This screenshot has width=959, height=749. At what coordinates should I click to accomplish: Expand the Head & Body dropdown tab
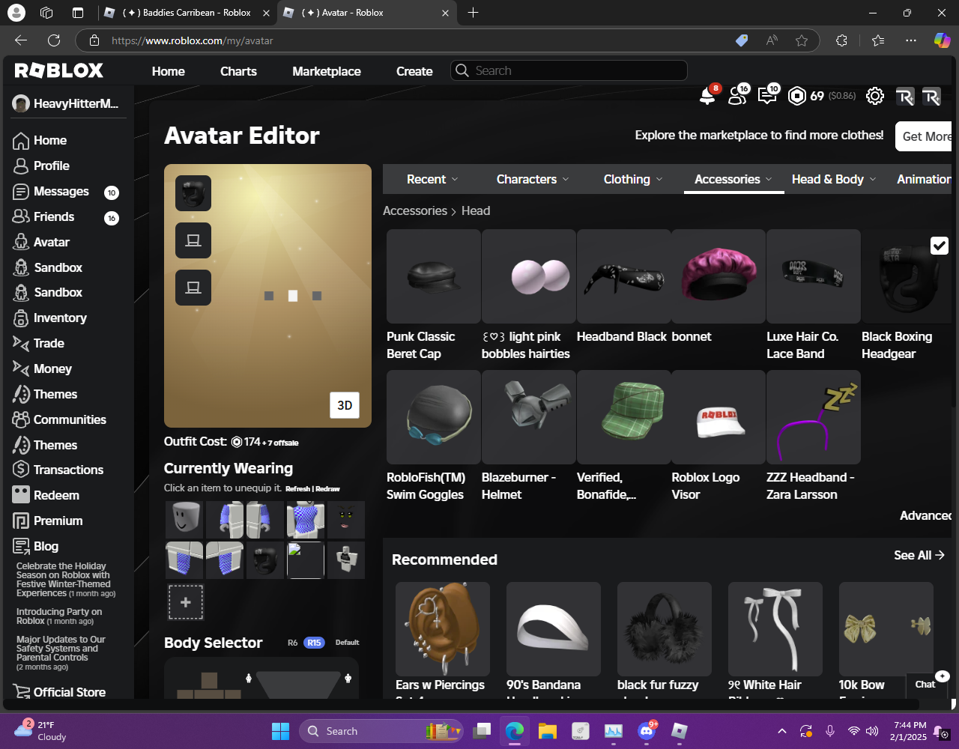click(x=834, y=179)
